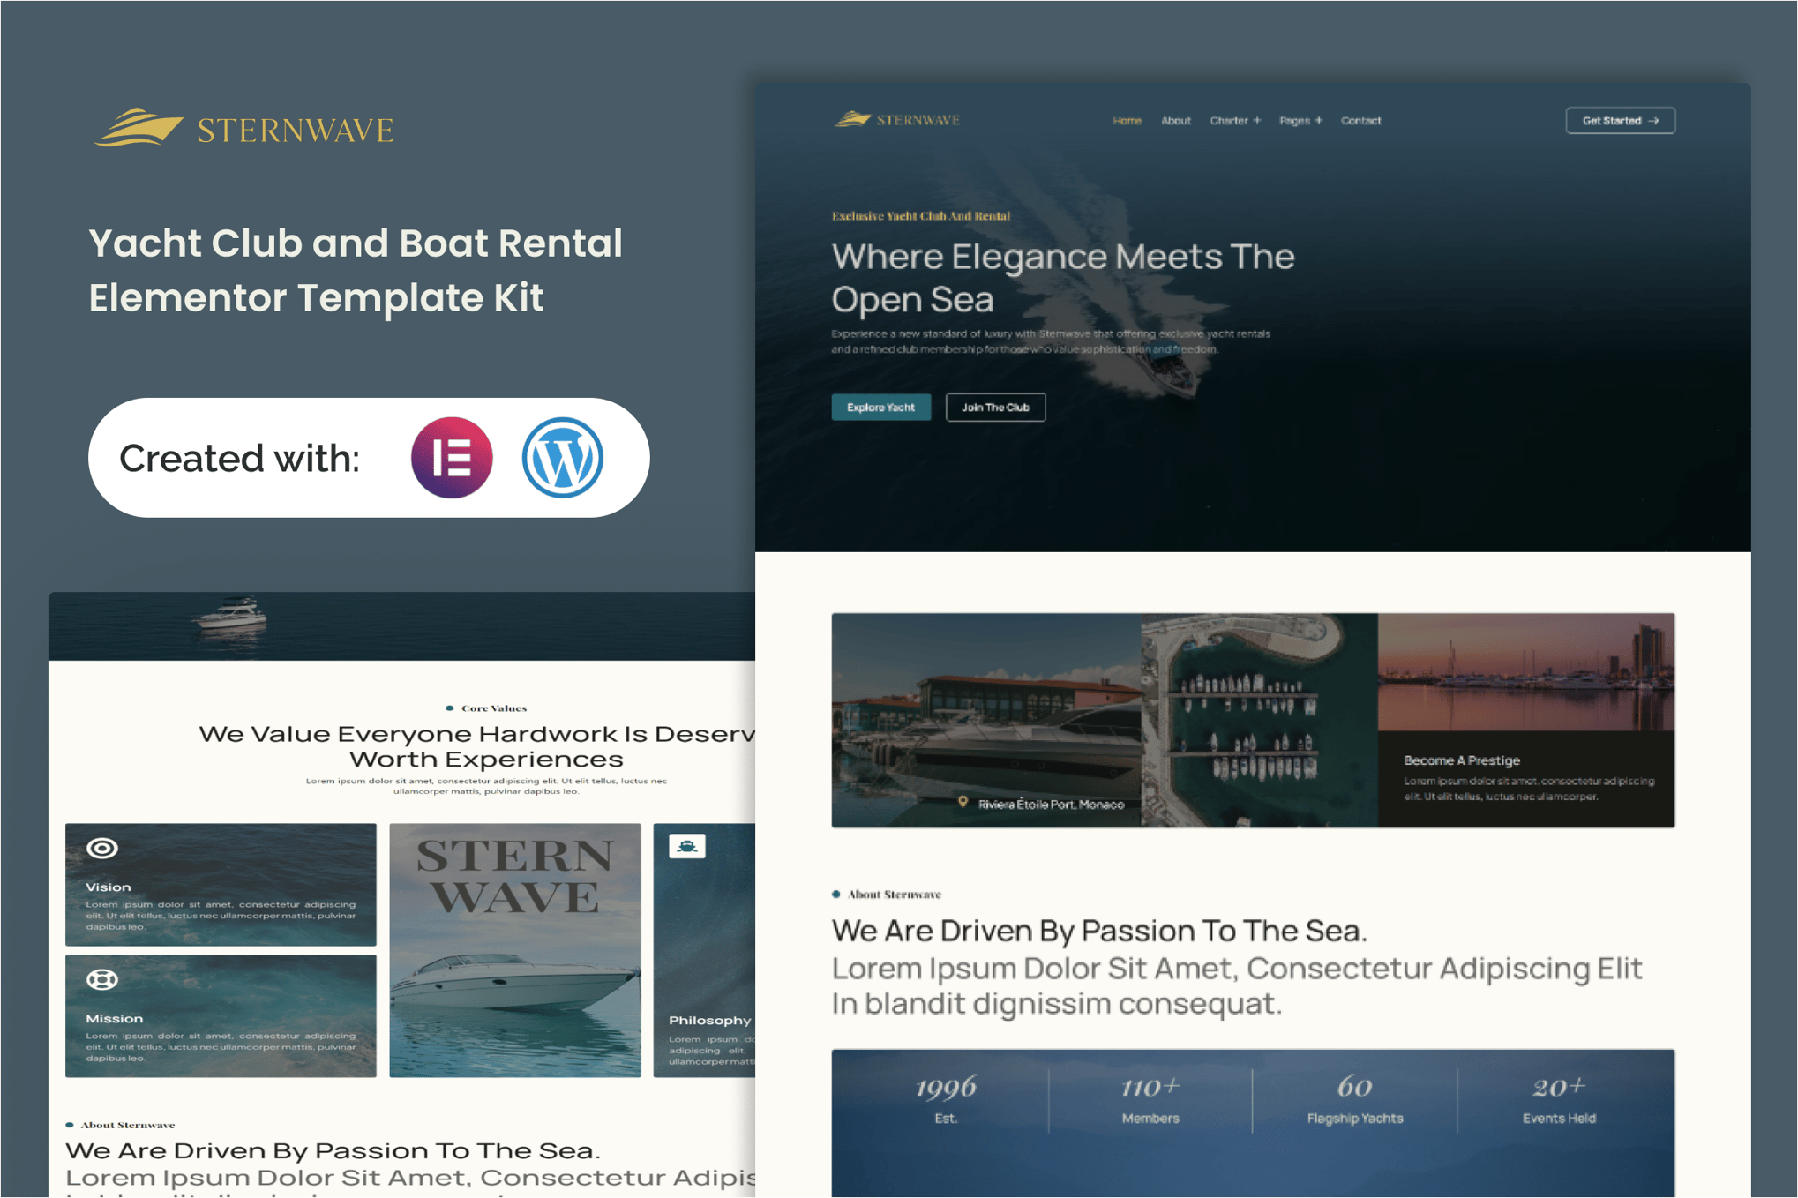Click the lifebuoy icon on the Mission card
Screen dimensions: 1798x1198
tap(102, 979)
